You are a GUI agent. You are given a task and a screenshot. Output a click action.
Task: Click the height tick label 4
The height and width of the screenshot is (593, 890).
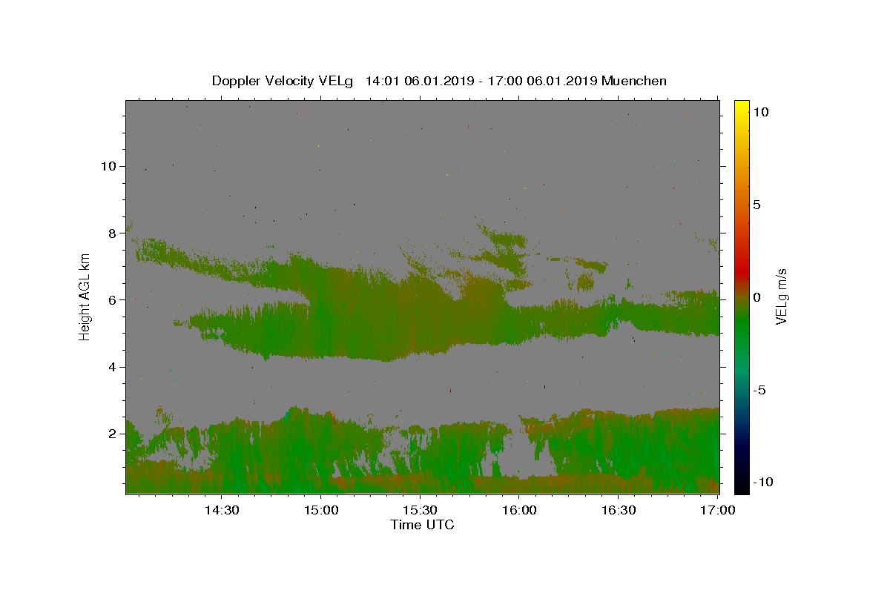click(x=111, y=367)
